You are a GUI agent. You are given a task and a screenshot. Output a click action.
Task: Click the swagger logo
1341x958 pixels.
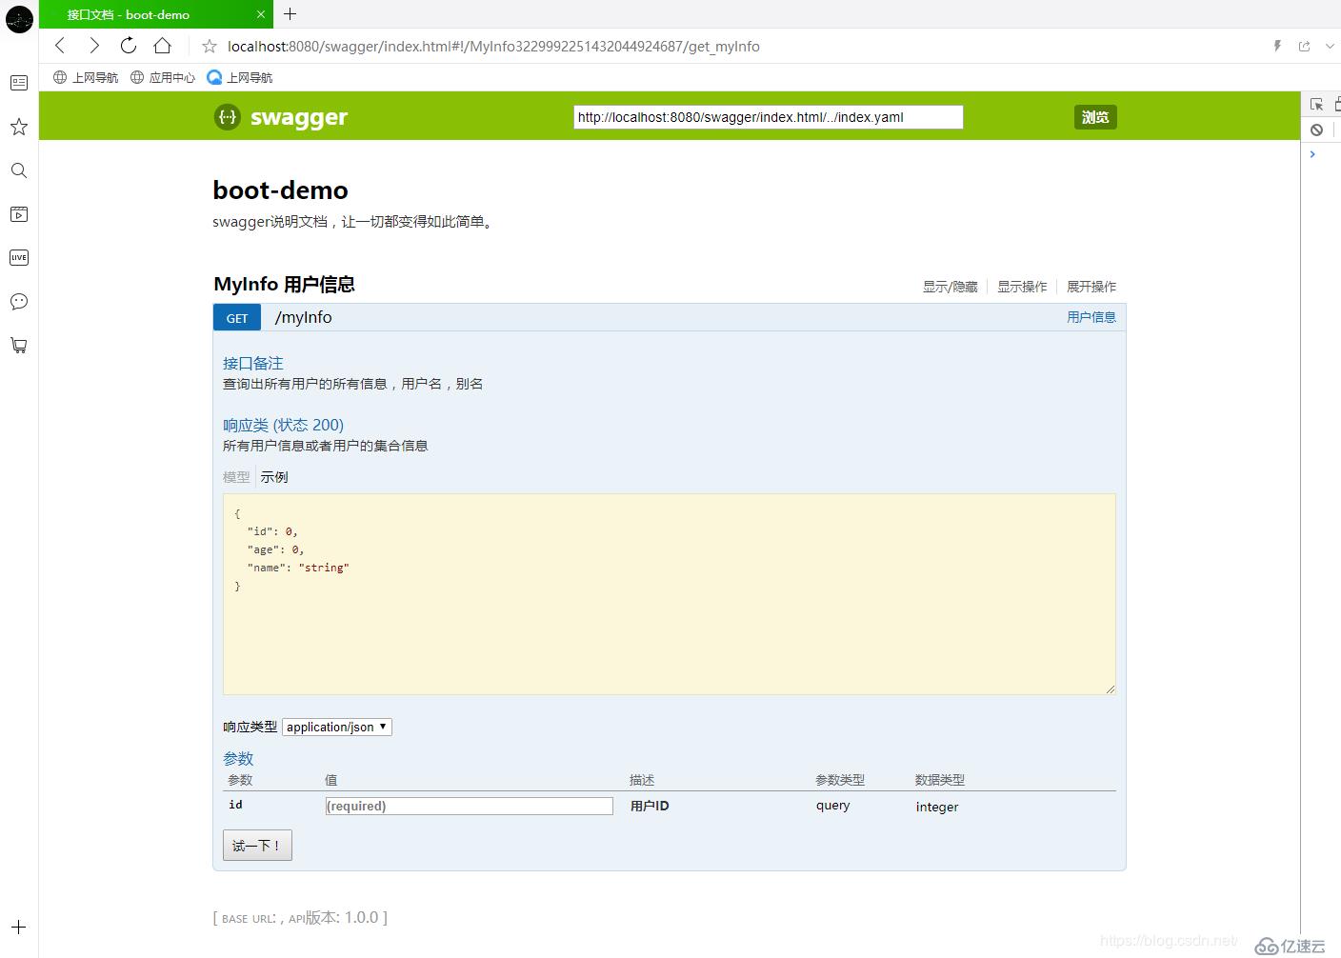click(x=281, y=117)
